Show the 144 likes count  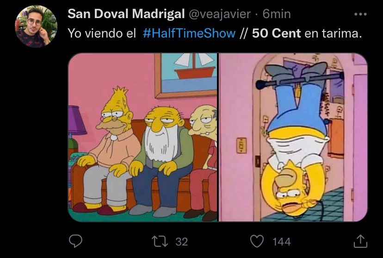(282, 242)
